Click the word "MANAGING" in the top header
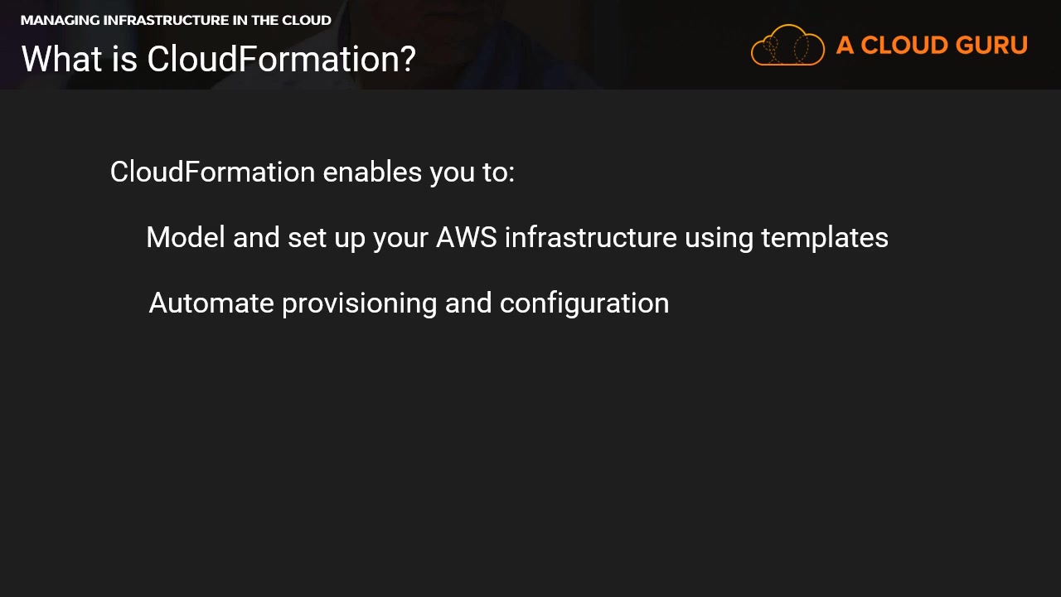Screen dimensions: 1061x597 (60, 21)
